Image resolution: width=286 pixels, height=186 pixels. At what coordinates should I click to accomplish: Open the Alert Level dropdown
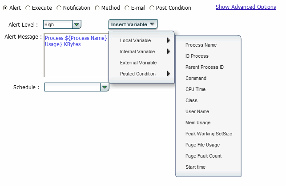point(77,25)
